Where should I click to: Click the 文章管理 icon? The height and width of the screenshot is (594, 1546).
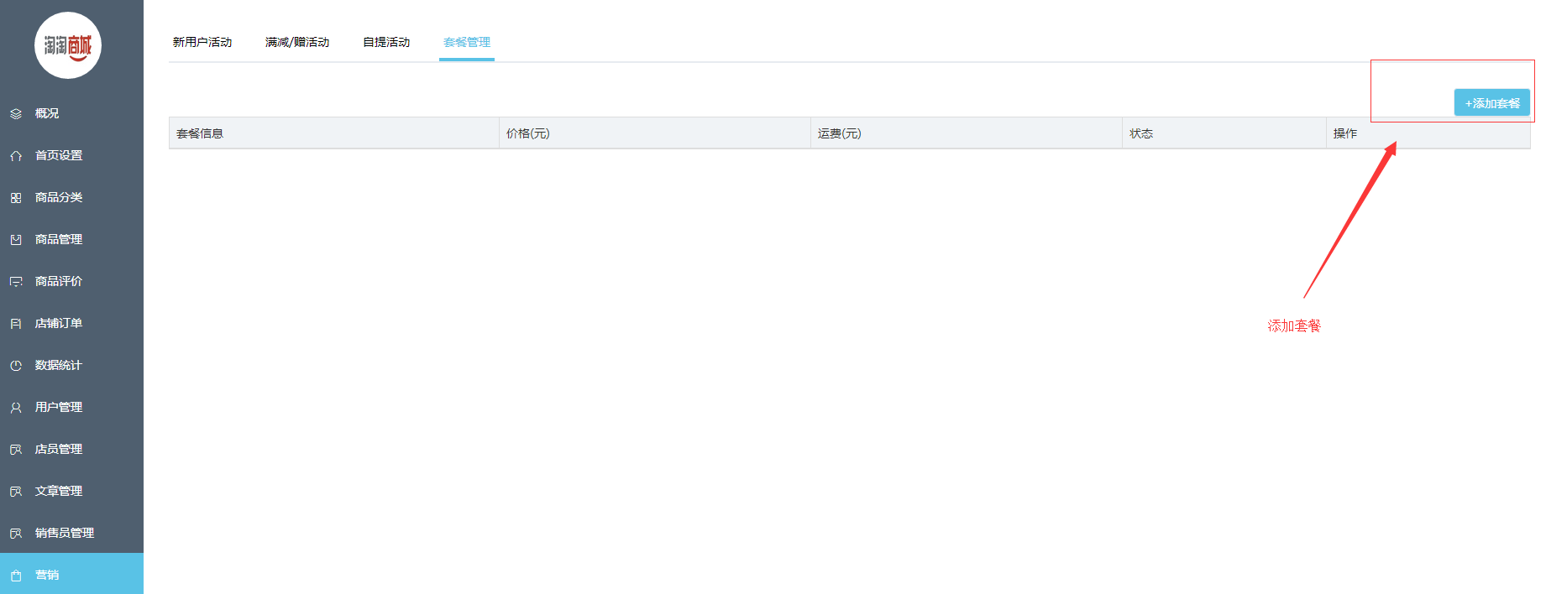tap(16, 491)
